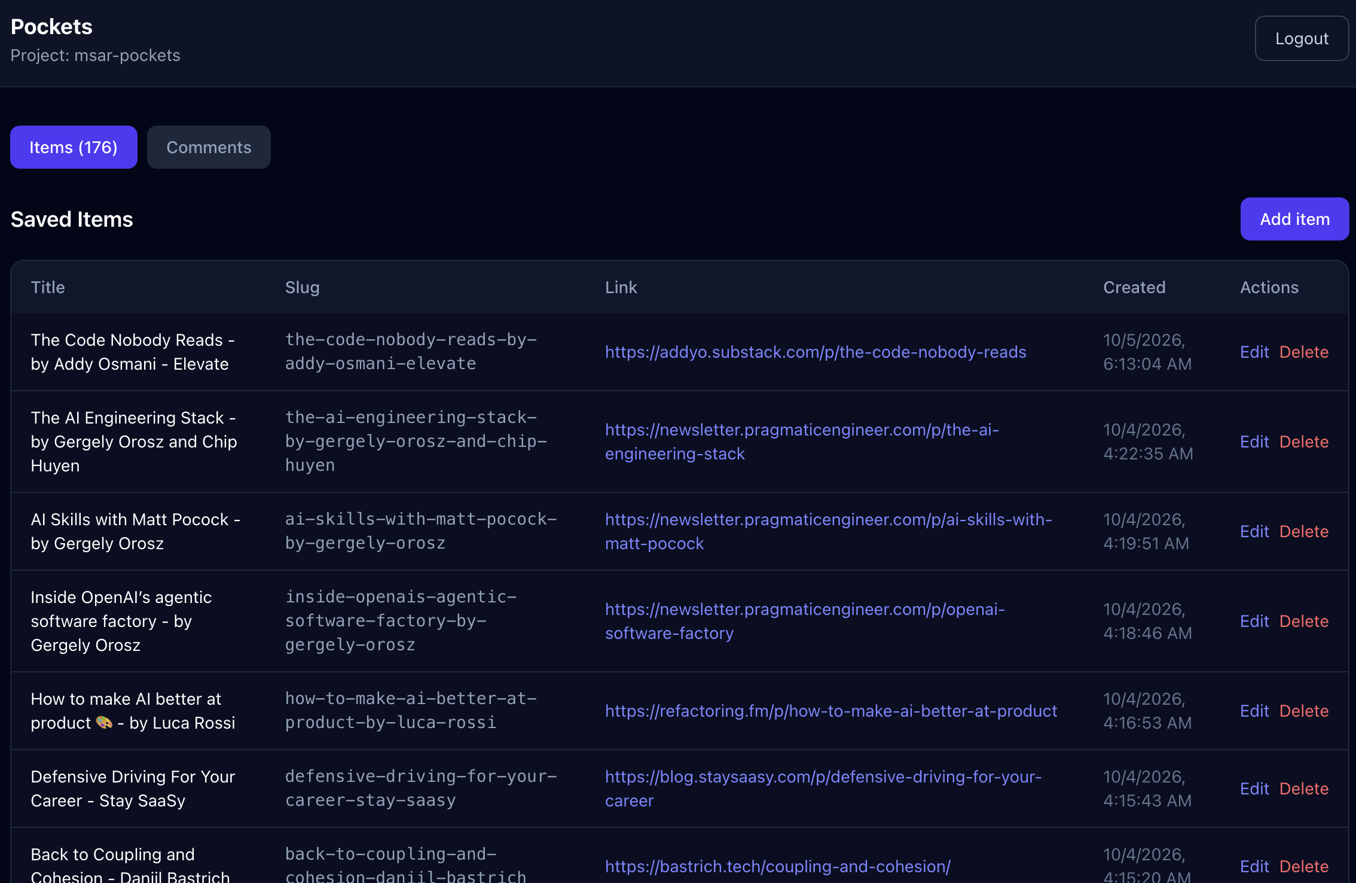Click the Pockets app title
The image size is (1356, 883).
tap(51, 26)
